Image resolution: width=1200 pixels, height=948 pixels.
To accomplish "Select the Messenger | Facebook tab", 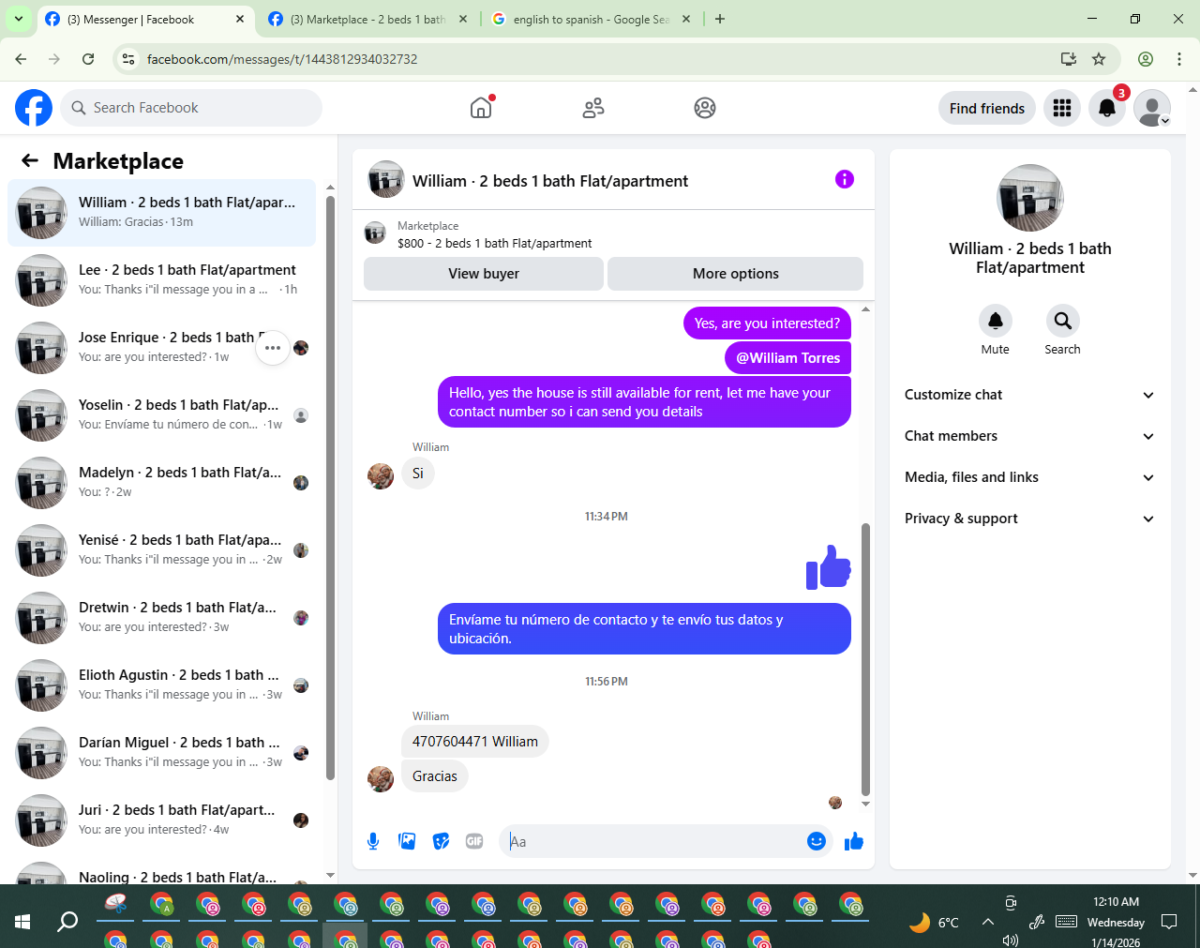I will point(145,19).
